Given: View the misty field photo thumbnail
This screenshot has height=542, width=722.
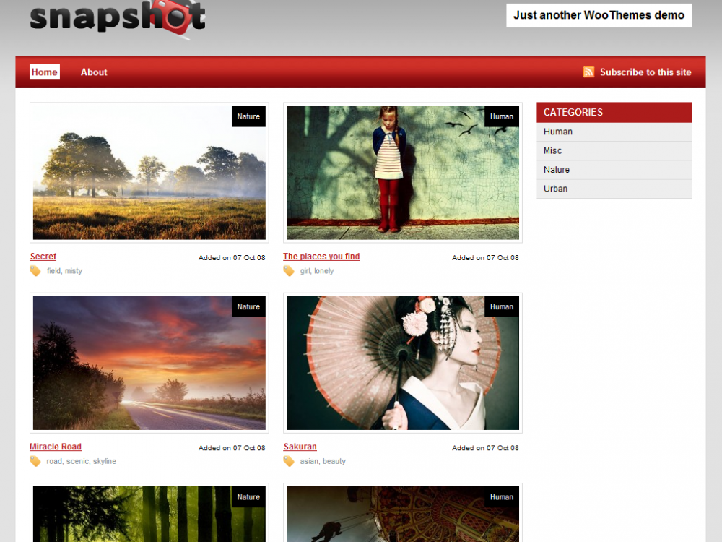Looking at the screenshot, I should coord(149,173).
